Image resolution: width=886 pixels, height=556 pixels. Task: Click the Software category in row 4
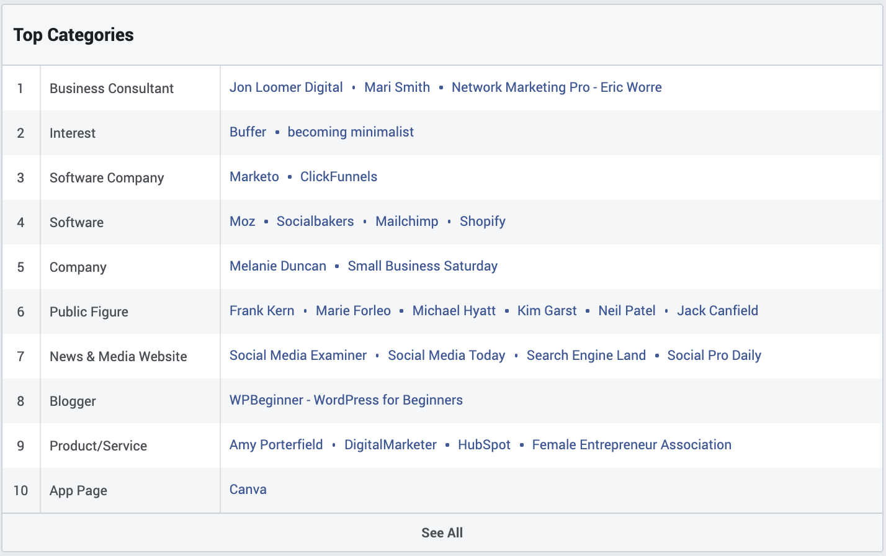click(x=77, y=223)
